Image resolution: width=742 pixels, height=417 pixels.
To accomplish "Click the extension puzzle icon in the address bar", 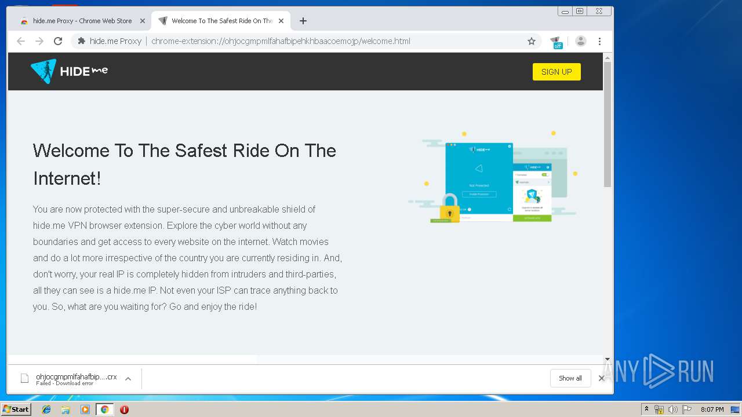I will pos(82,41).
